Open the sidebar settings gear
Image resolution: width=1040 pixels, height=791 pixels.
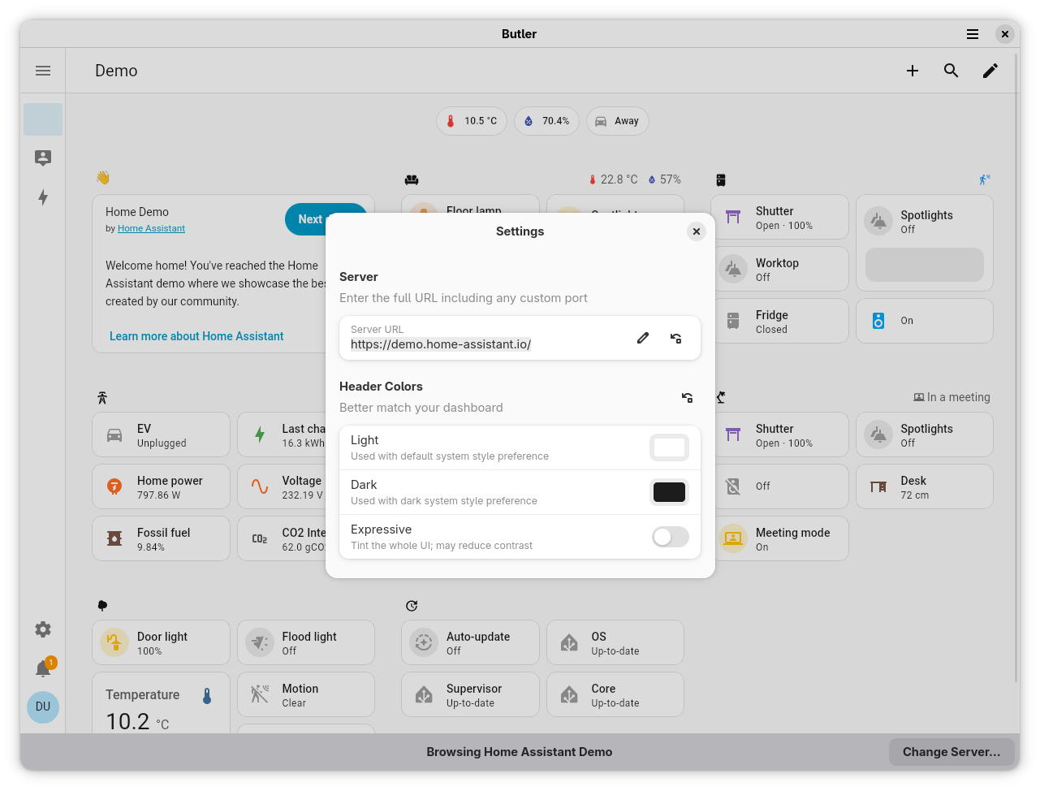[x=43, y=629]
